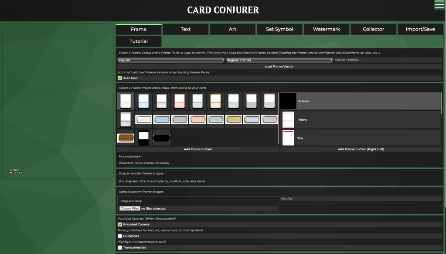Screen dimensions: 446x254
Task: Uncheck the Rounded Corners checkbox
Action: click(120, 224)
